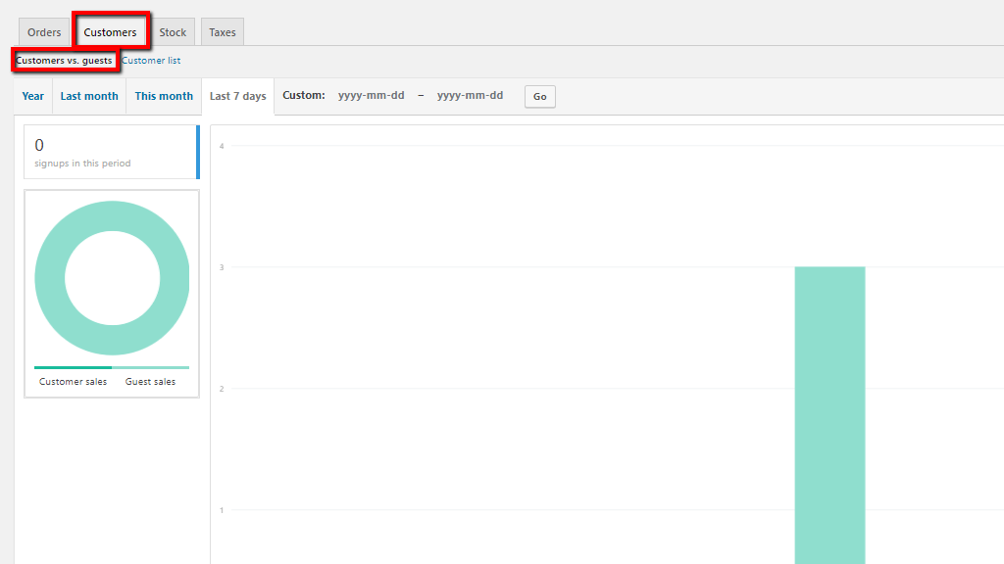Switch to the Stock tab
The height and width of the screenshot is (564, 1004).
pos(173,32)
